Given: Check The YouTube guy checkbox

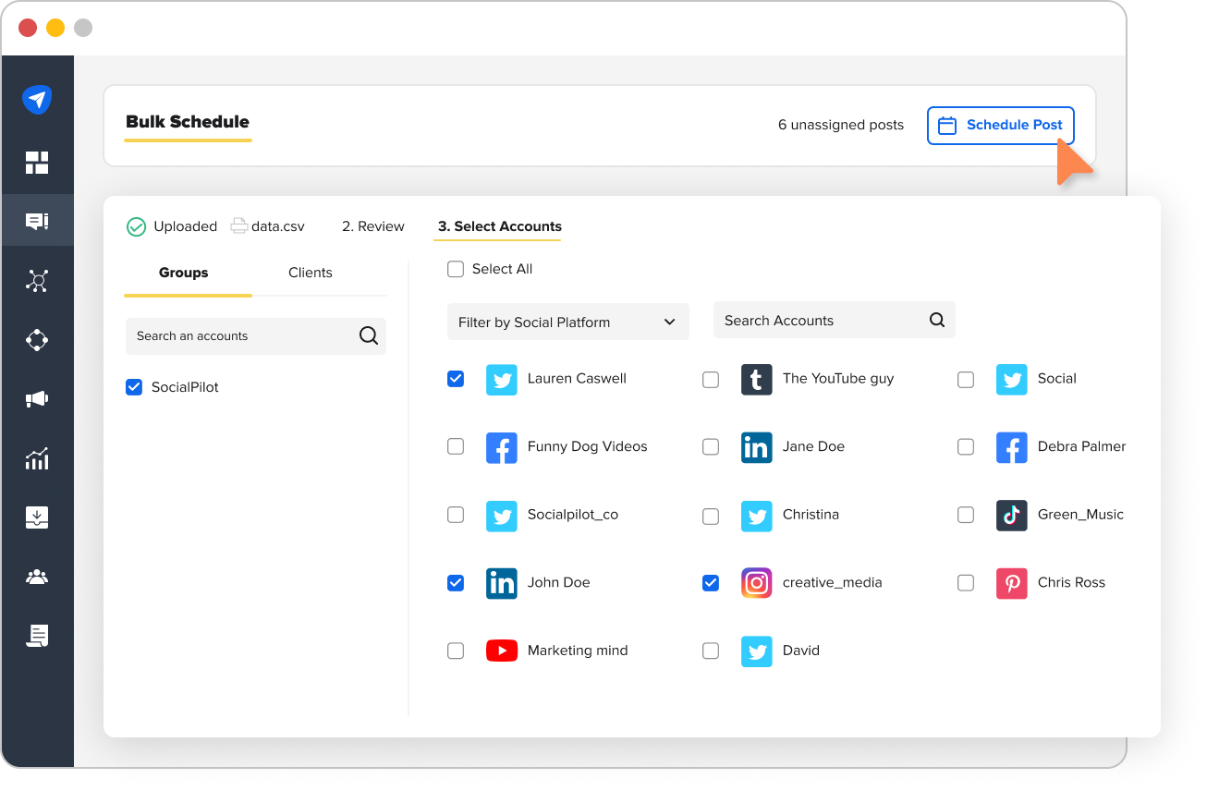Looking at the screenshot, I should pos(711,380).
